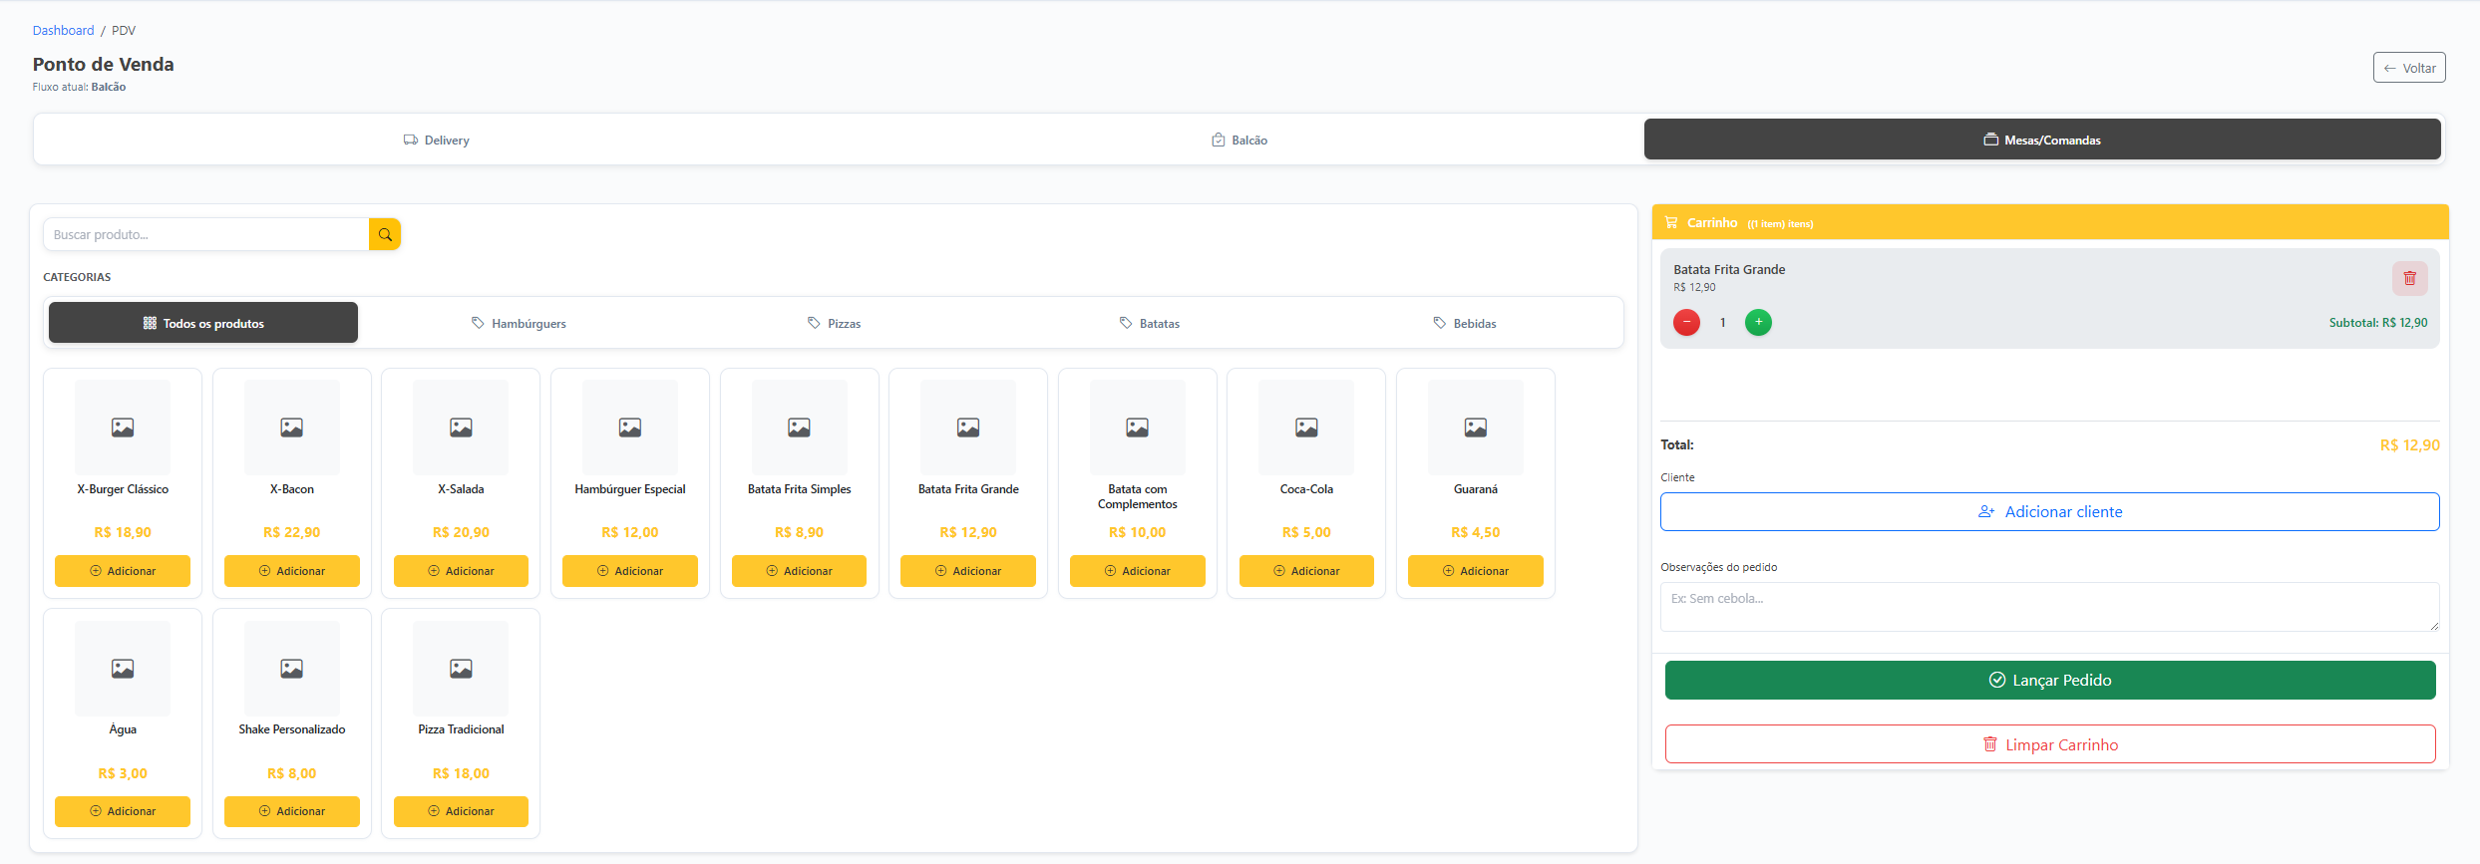Click Adicionar cliente button

tap(2050, 511)
